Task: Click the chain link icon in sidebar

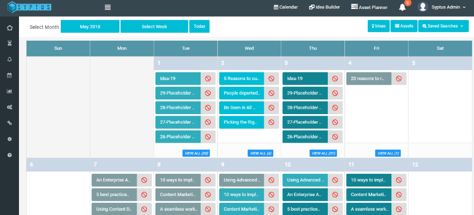Action: point(9,123)
